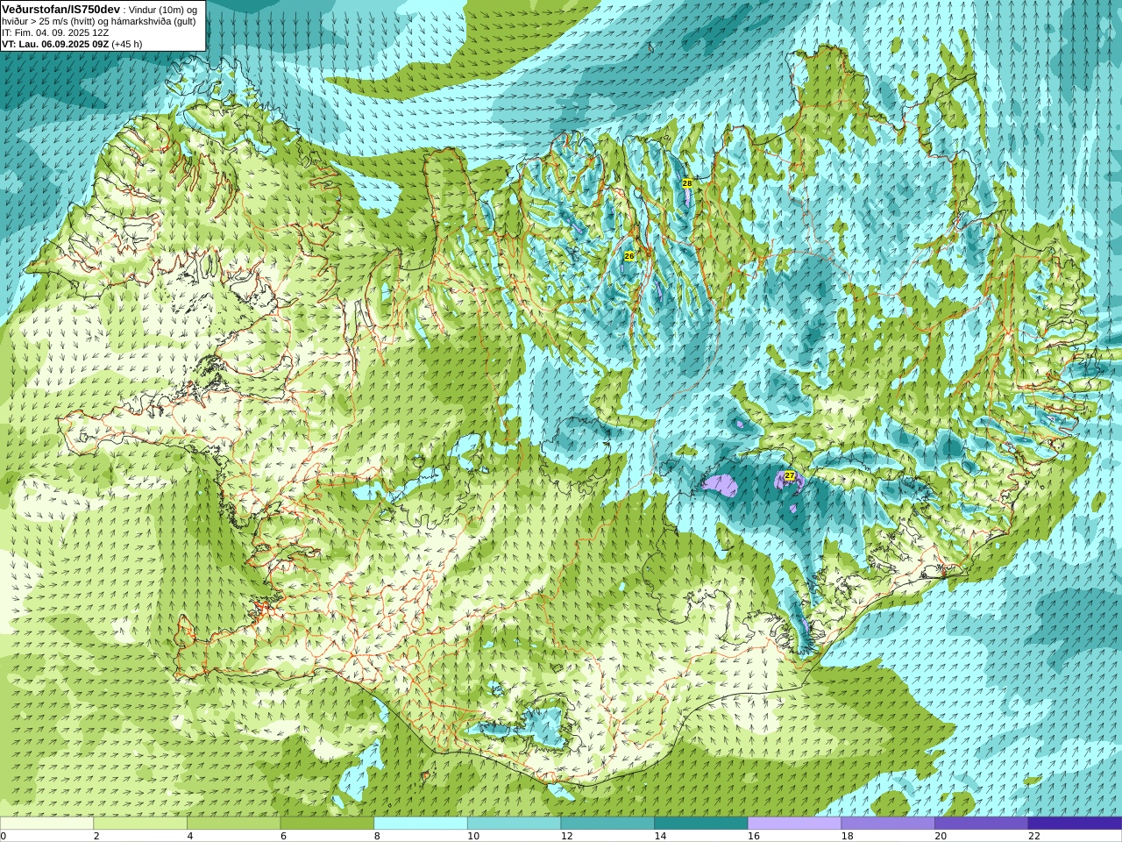Click the legend tick label 22
This screenshot has height=842, width=1122.
tap(1034, 836)
